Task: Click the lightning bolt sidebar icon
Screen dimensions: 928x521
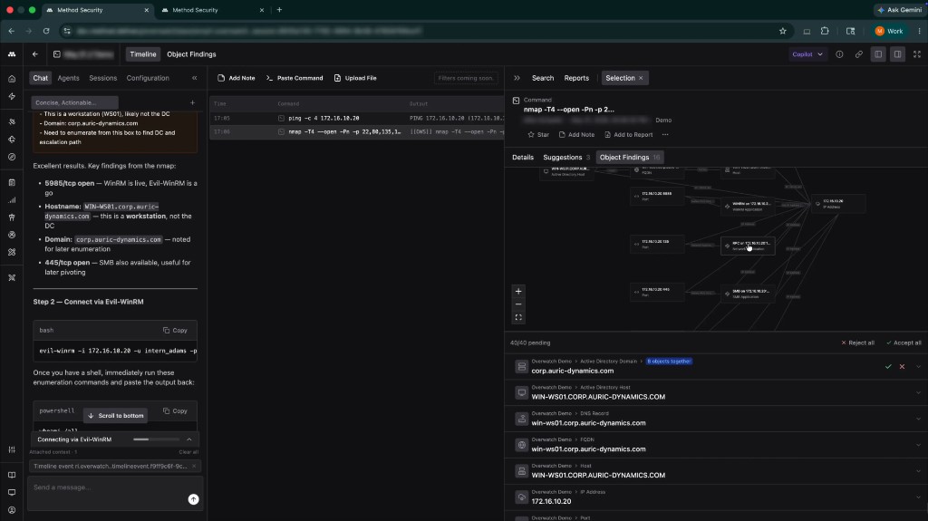Action: [x=12, y=97]
